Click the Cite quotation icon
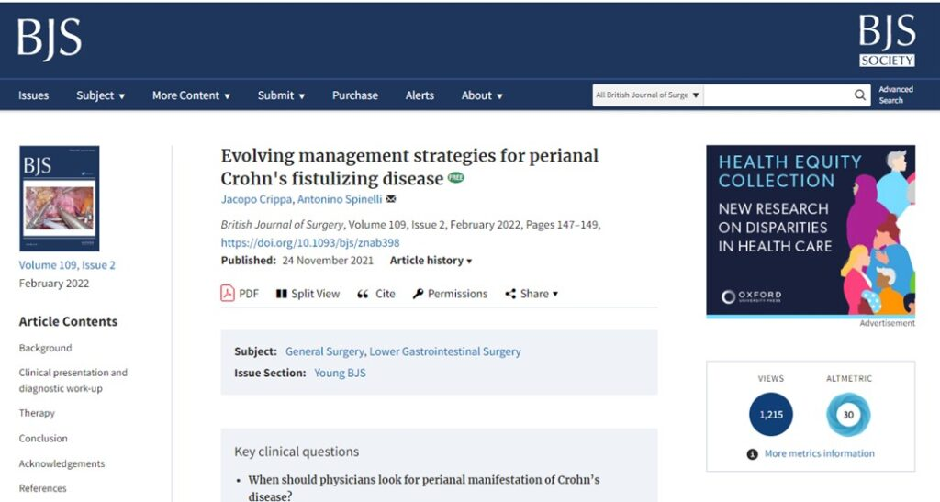 pyautogui.click(x=363, y=294)
